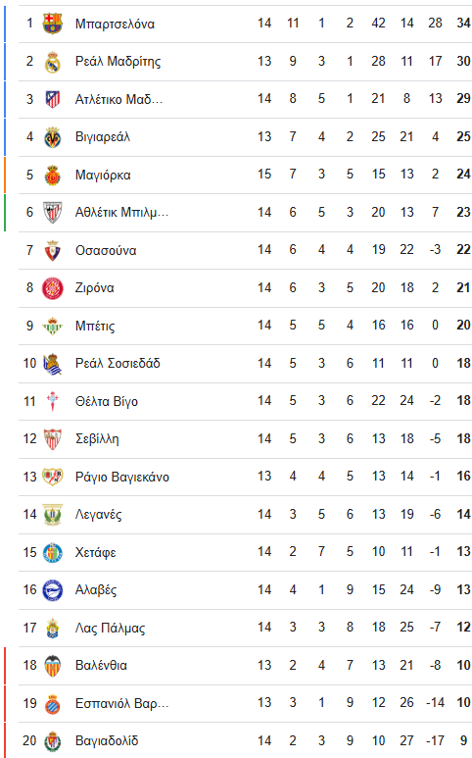Select the Villarreal yellow crest icon
The width and height of the screenshot is (472, 758).
[x=53, y=137]
